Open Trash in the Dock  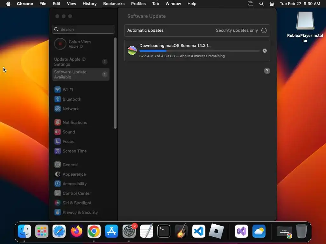[301, 231]
